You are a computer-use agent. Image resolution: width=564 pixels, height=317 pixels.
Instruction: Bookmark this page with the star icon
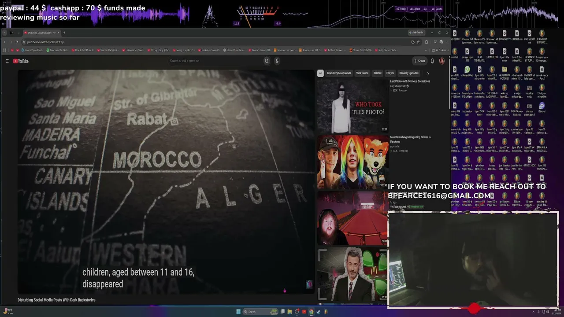point(418,42)
